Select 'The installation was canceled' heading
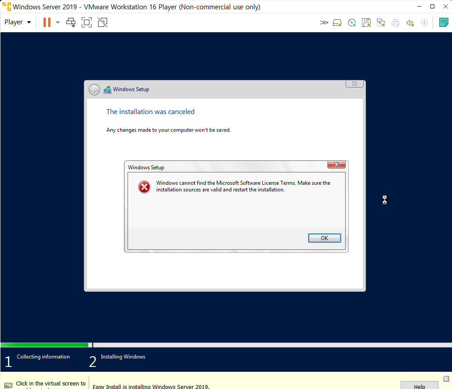 pos(151,112)
